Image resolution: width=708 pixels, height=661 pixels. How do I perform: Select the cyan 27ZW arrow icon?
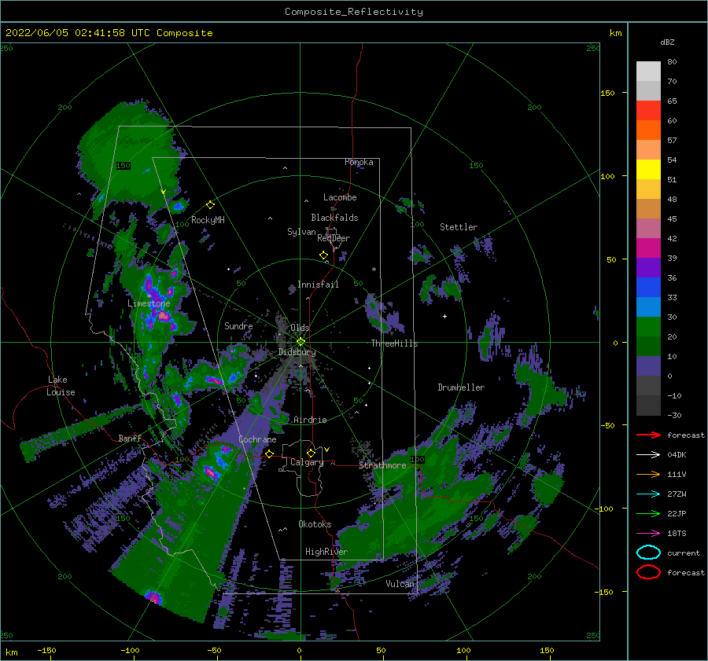(x=648, y=494)
